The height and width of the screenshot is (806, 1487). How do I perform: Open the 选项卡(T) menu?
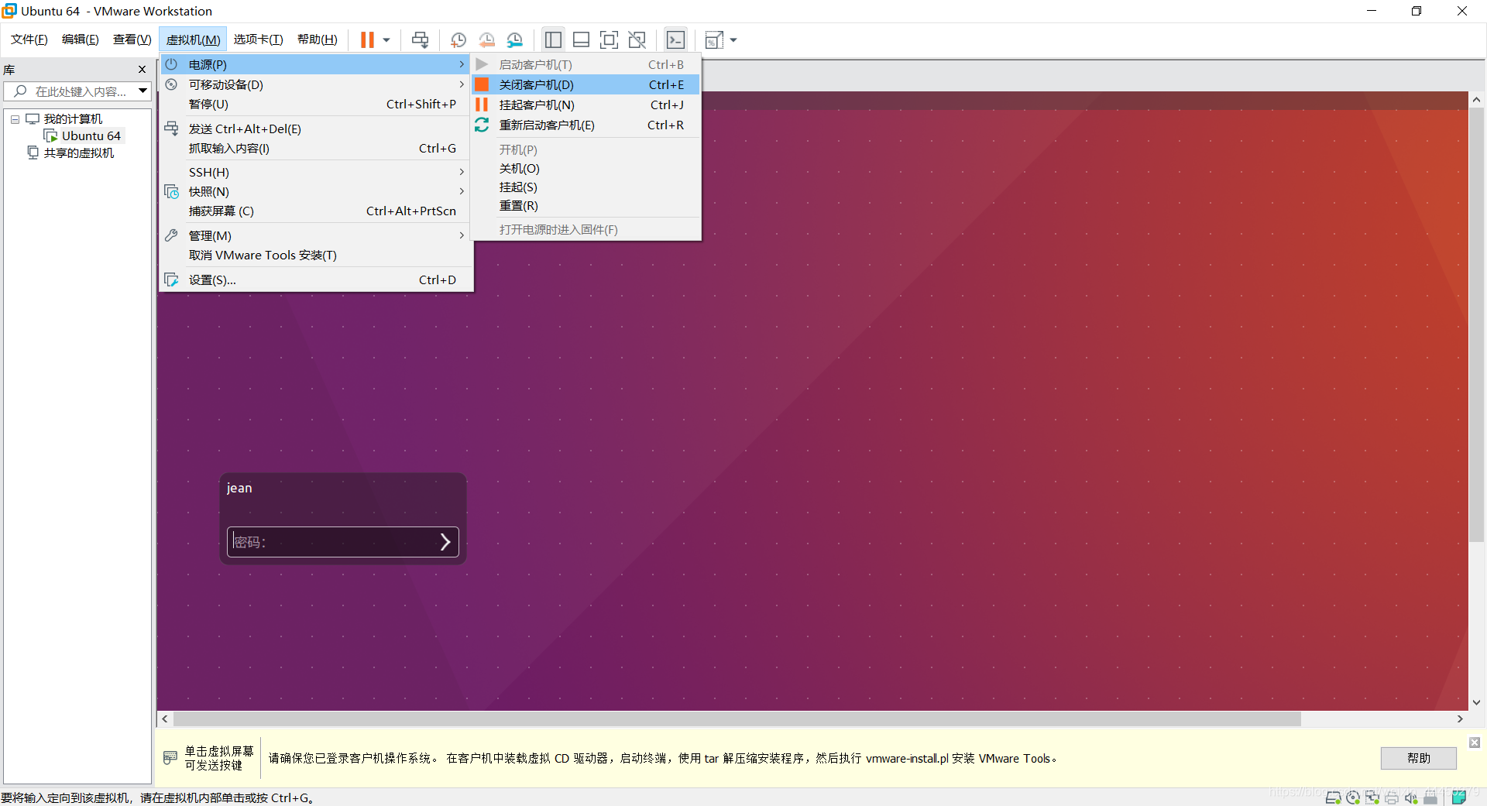click(x=259, y=39)
